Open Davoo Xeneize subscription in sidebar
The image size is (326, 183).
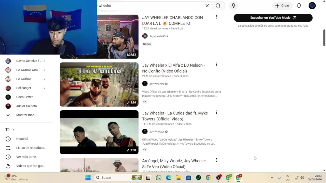pyautogui.click(x=26, y=61)
